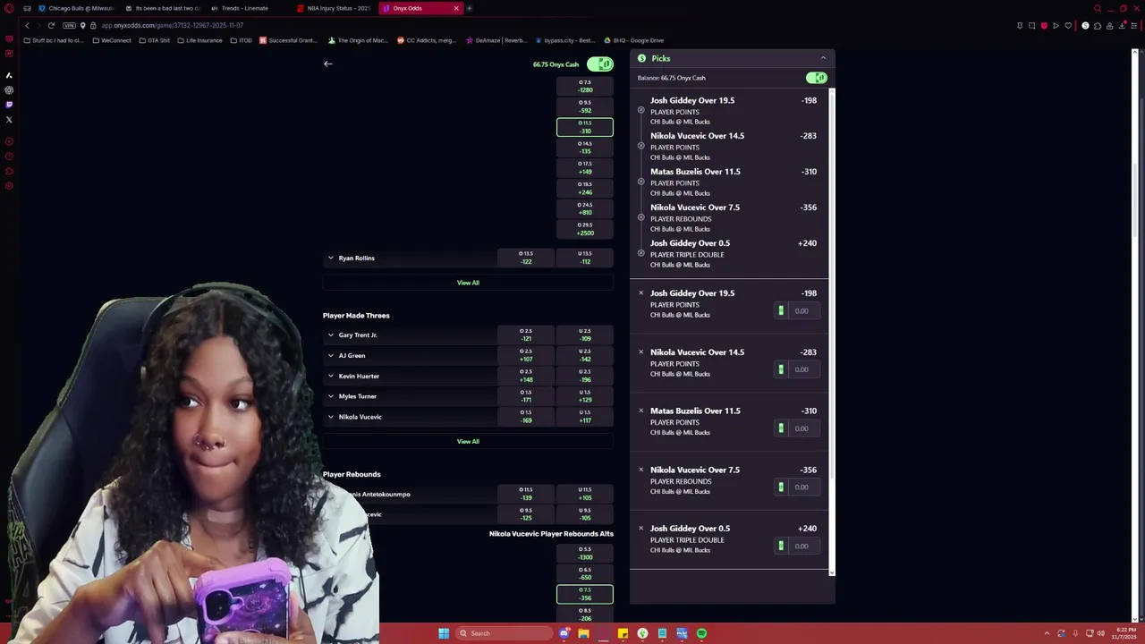
Task: Click the snapshot icon in address bar
Action: (x=1031, y=26)
